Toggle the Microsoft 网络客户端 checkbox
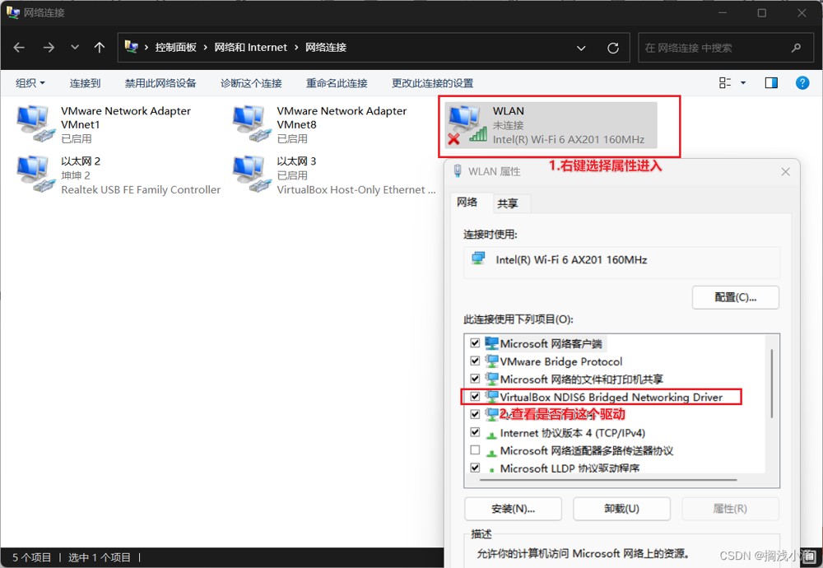Screen dimensions: 823x568 475,343
